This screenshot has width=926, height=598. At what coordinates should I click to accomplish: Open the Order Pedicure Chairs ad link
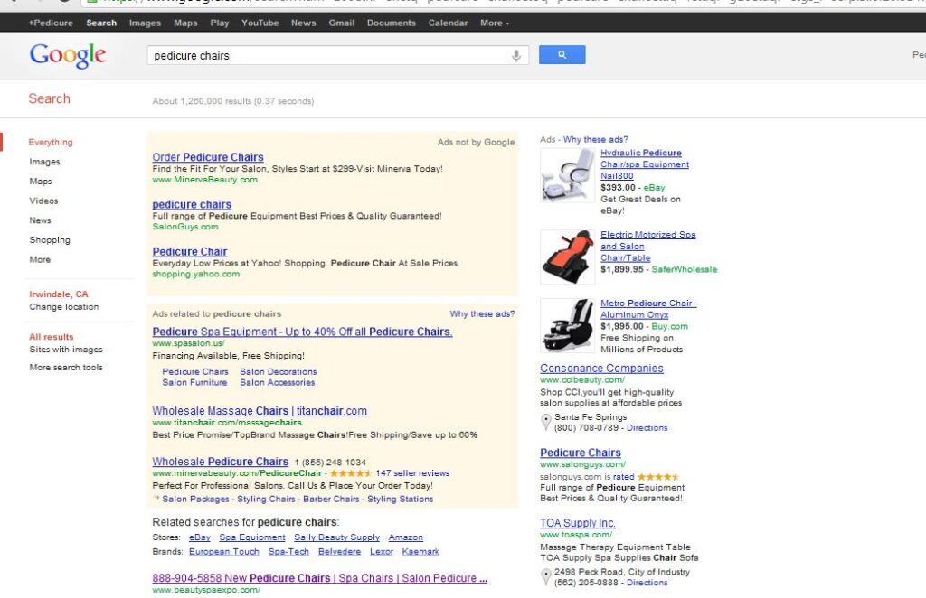click(208, 157)
